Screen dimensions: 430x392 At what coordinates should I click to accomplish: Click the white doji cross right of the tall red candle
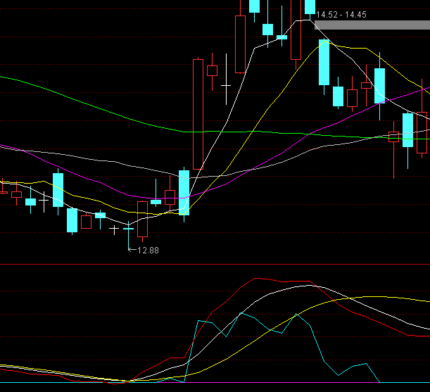(x=226, y=85)
